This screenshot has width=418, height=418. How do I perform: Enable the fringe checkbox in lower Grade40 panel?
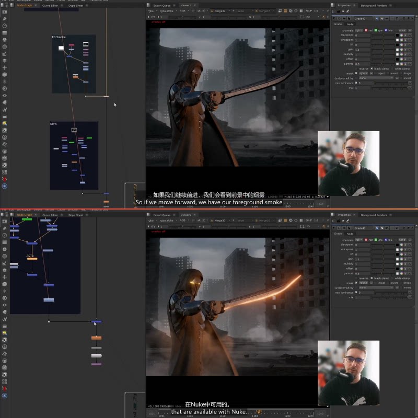(401, 283)
